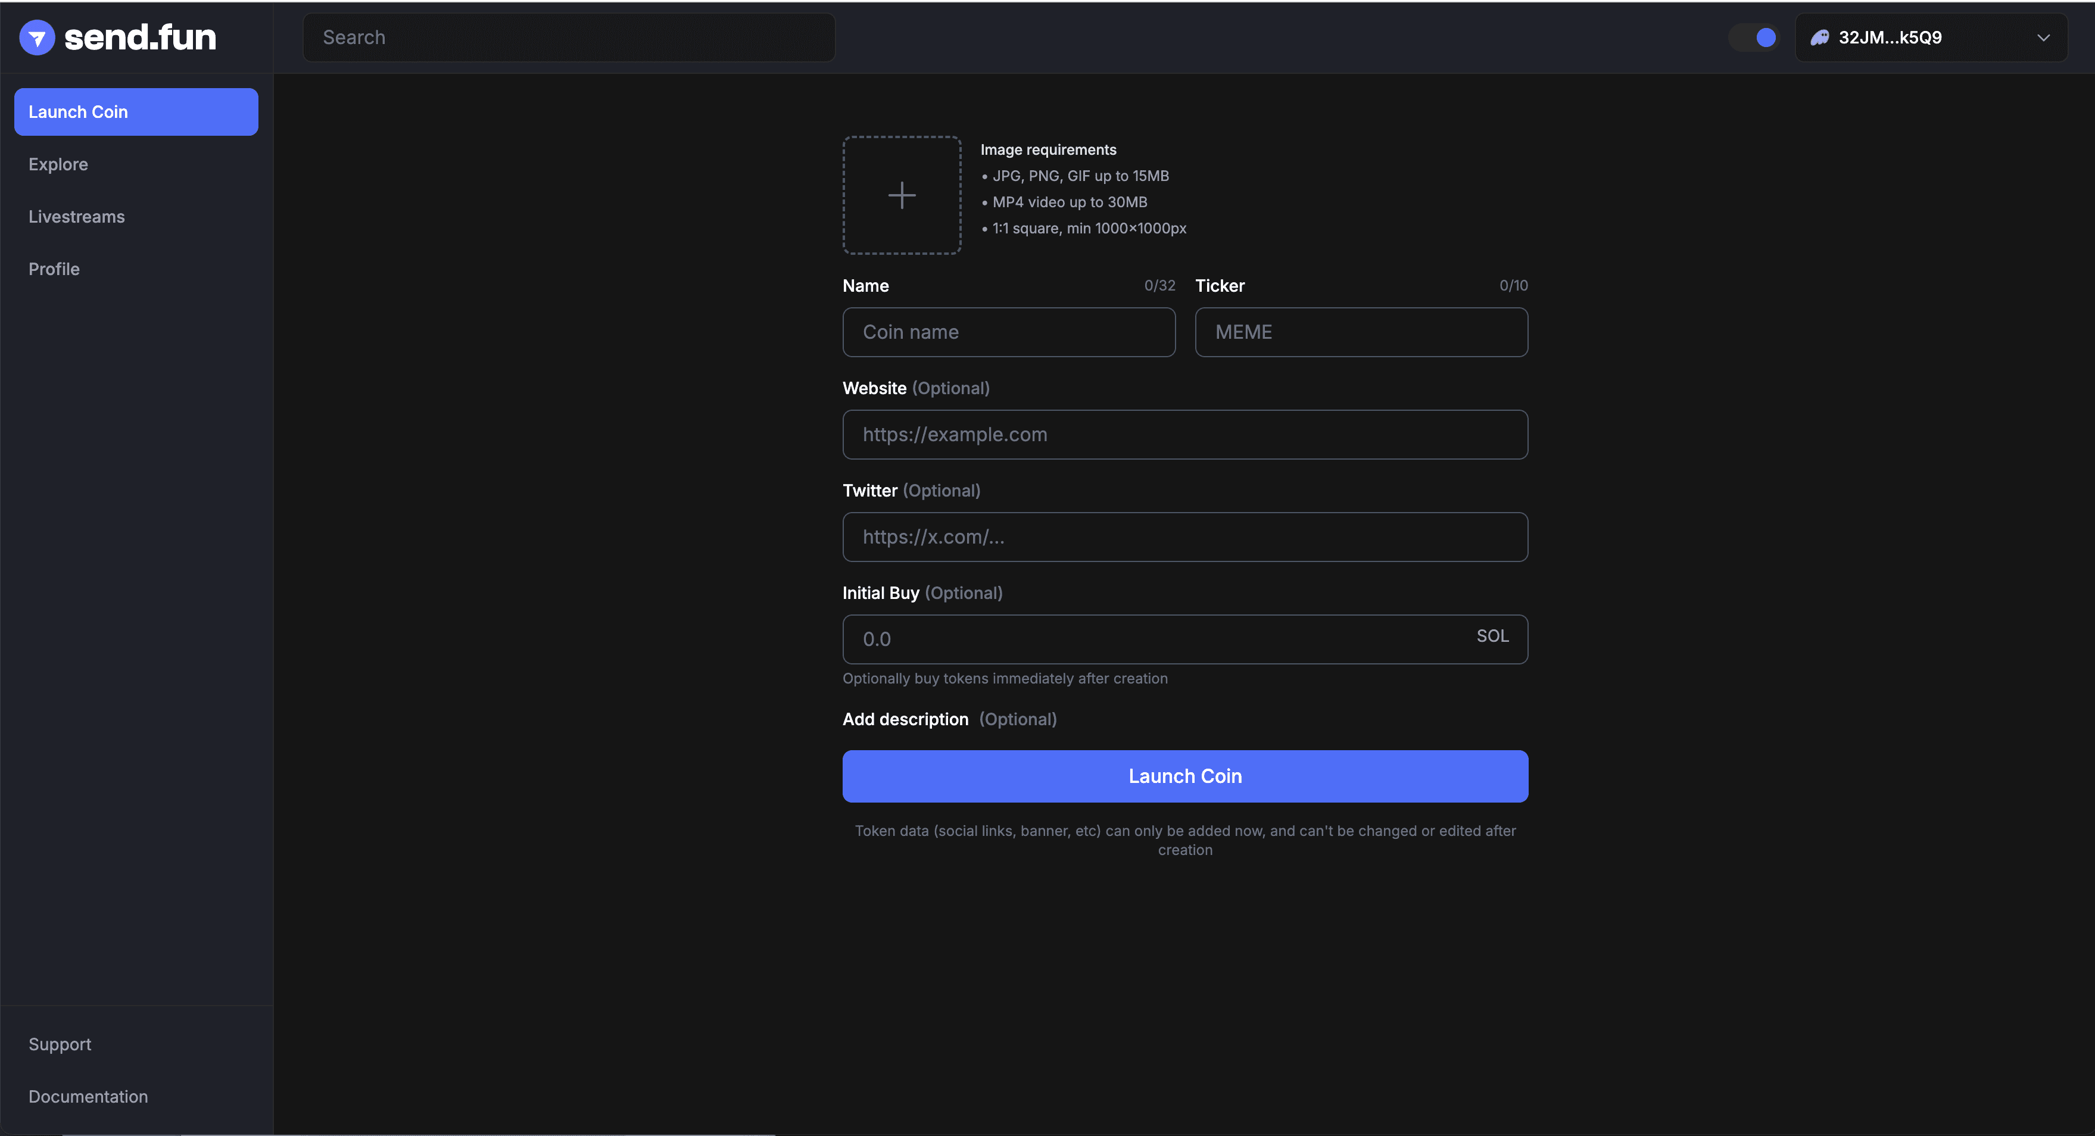Open the Documentation page

tap(88, 1096)
